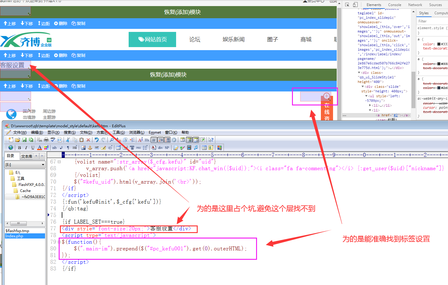The image size is (448, 285).
Task: Click the Save file icon in EditPlus
Action: pyautogui.click(x=24, y=140)
